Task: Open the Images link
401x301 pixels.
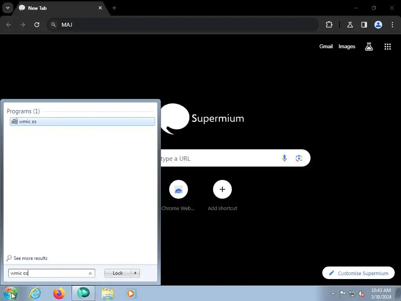Action: pyautogui.click(x=347, y=46)
